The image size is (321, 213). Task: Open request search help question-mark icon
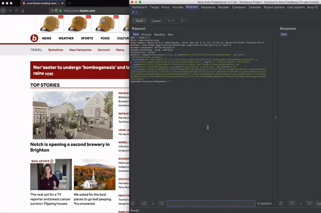point(133,203)
